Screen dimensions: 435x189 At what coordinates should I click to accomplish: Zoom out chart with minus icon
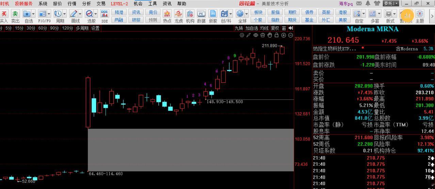click(290, 35)
